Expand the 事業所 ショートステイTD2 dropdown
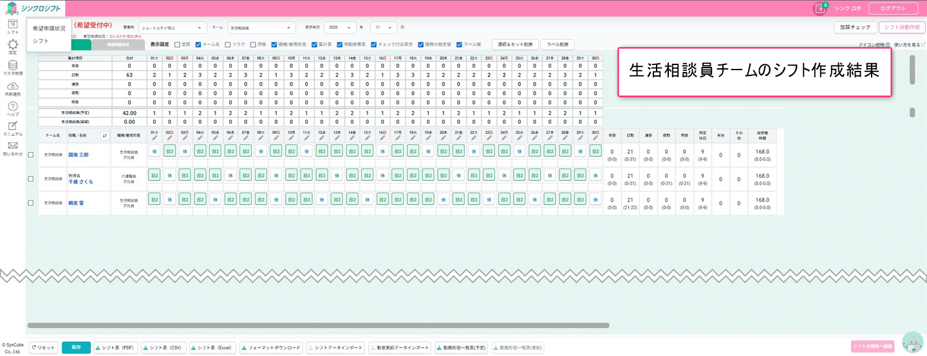The image size is (927, 356). coord(173,28)
